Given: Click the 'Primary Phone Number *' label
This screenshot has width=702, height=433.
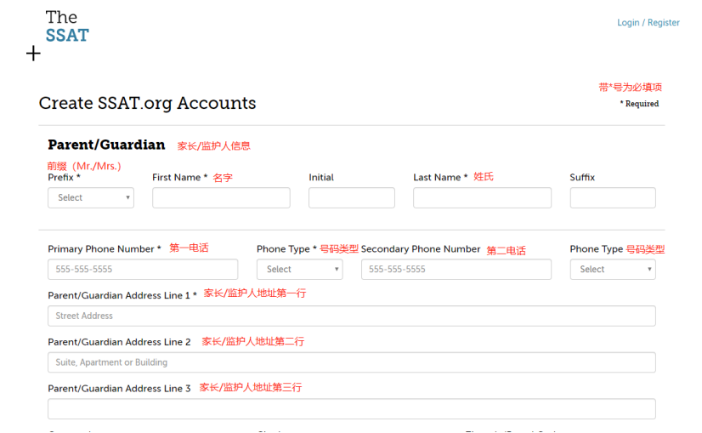Looking at the screenshot, I should (x=105, y=249).
